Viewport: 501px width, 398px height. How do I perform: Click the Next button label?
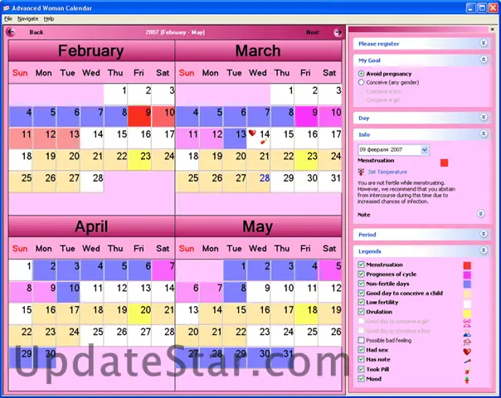312,32
